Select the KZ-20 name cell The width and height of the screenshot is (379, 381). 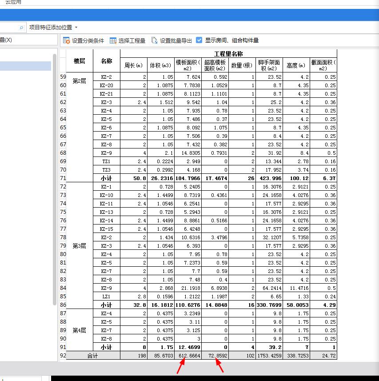tap(106, 85)
